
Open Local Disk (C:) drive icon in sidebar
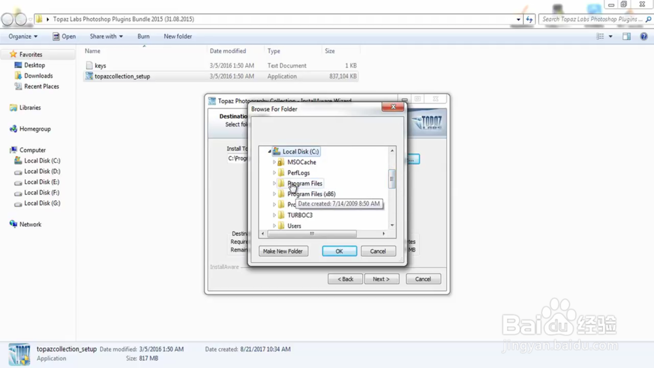(18, 160)
